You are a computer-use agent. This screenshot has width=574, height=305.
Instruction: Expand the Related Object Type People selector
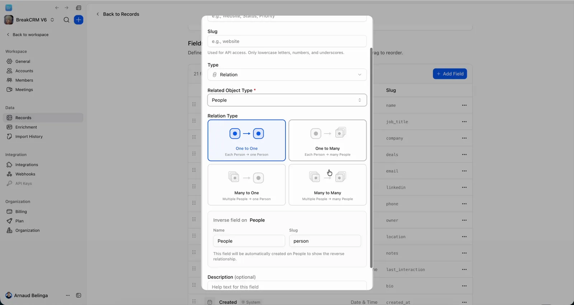pos(287,100)
